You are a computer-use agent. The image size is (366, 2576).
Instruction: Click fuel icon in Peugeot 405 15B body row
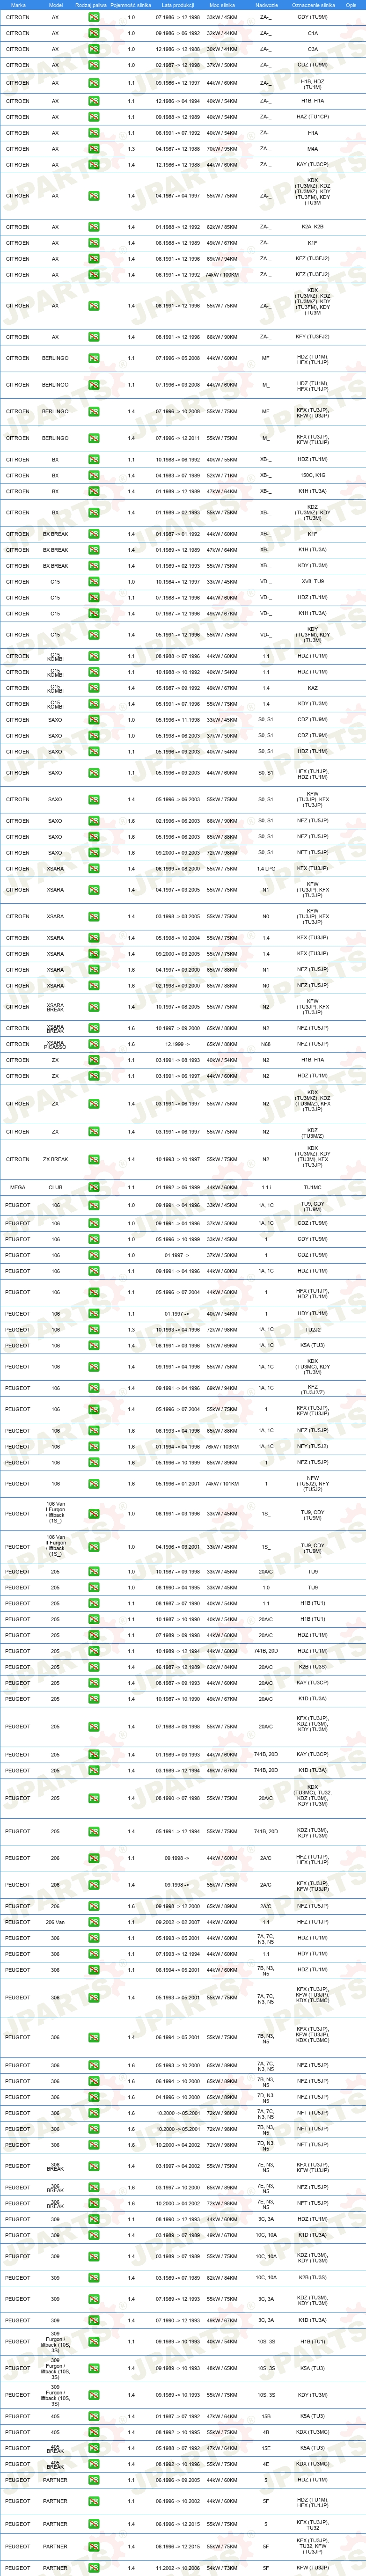pos(94,2416)
